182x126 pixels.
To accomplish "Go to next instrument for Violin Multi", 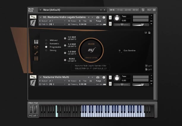I will click(92, 77).
